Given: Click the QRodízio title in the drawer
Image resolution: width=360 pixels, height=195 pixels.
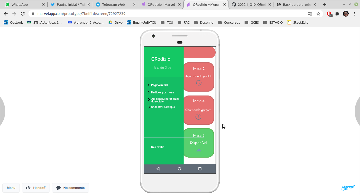Looking at the screenshot, I should (161, 59).
